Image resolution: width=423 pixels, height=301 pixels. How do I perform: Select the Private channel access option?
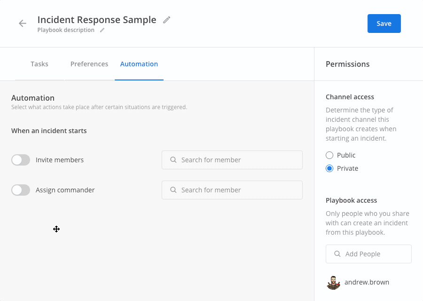click(x=329, y=168)
